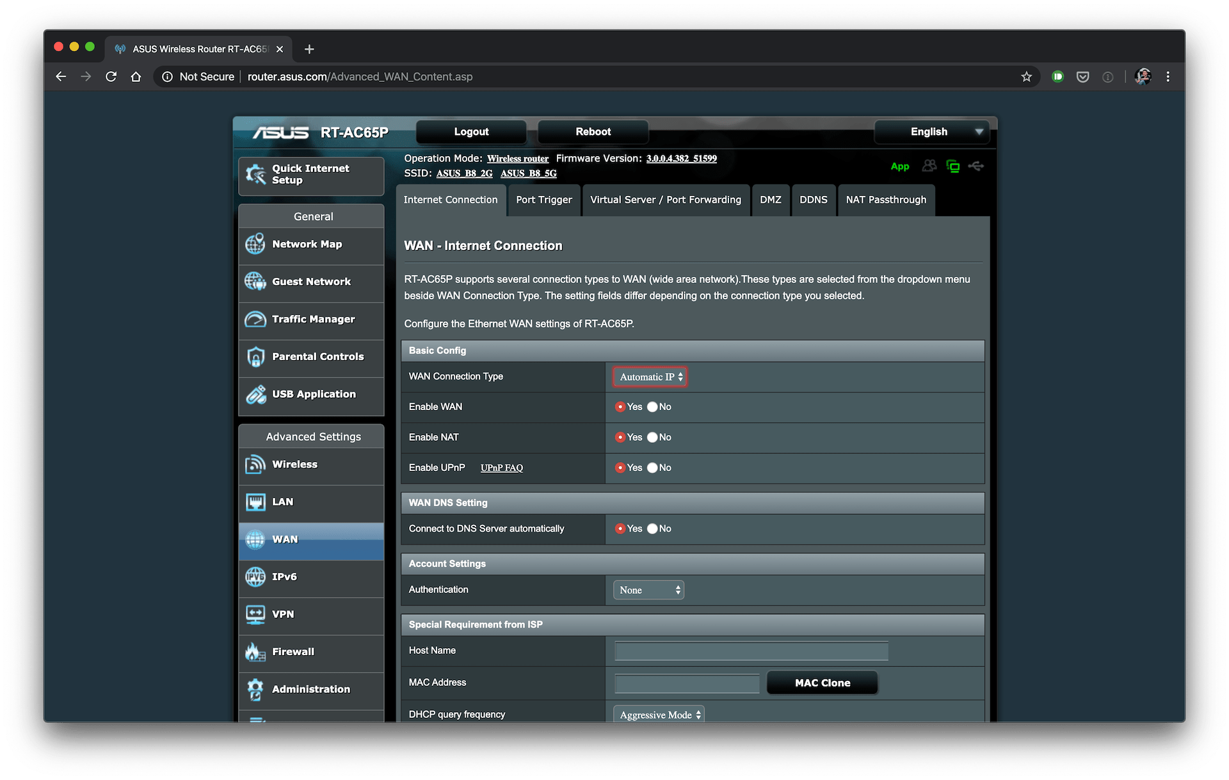Select Yes for automatic DNS server
This screenshot has width=1229, height=780.
point(620,529)
